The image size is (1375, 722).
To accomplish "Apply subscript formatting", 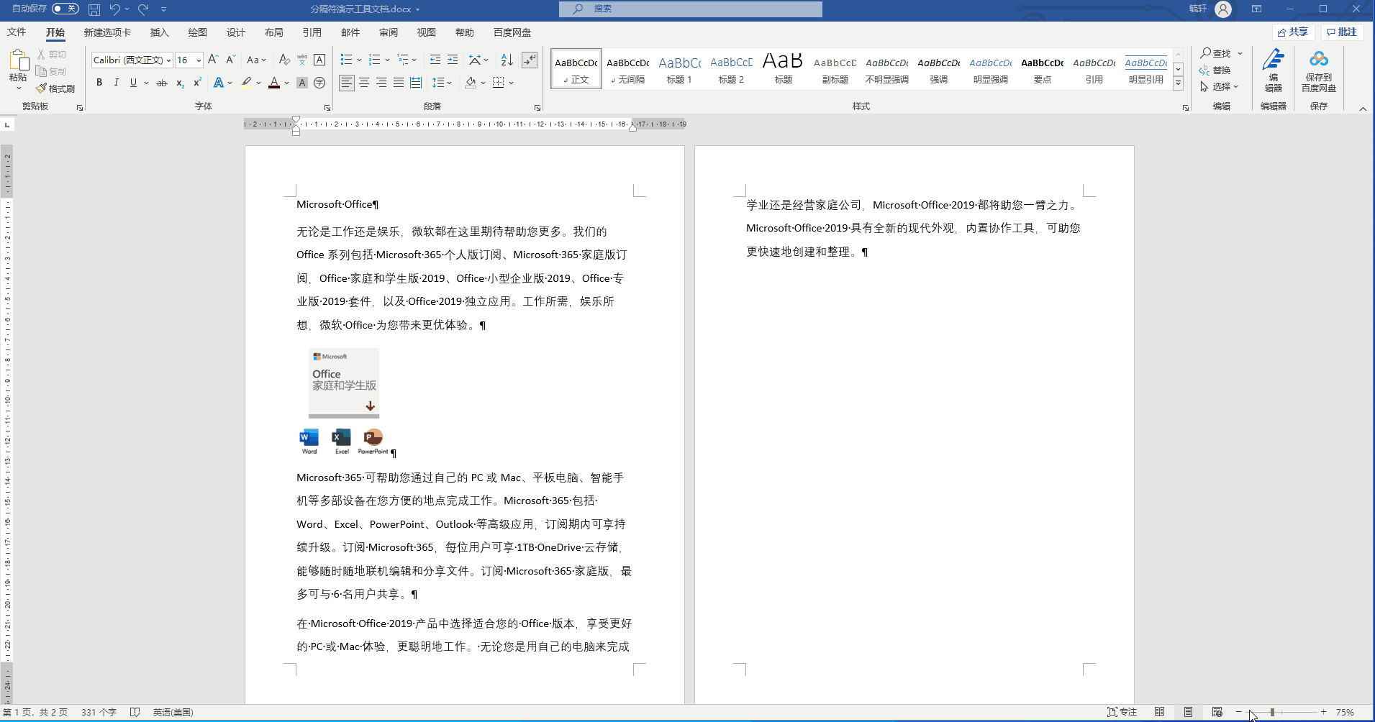I will coord(180,83).
